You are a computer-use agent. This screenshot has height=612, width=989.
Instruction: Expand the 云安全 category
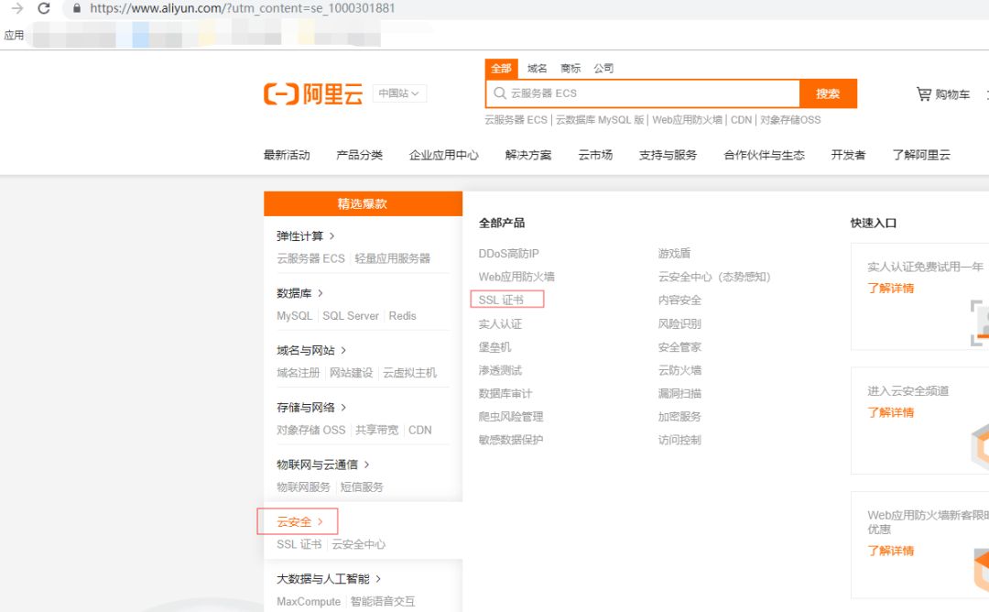click(x=299, y=522)
